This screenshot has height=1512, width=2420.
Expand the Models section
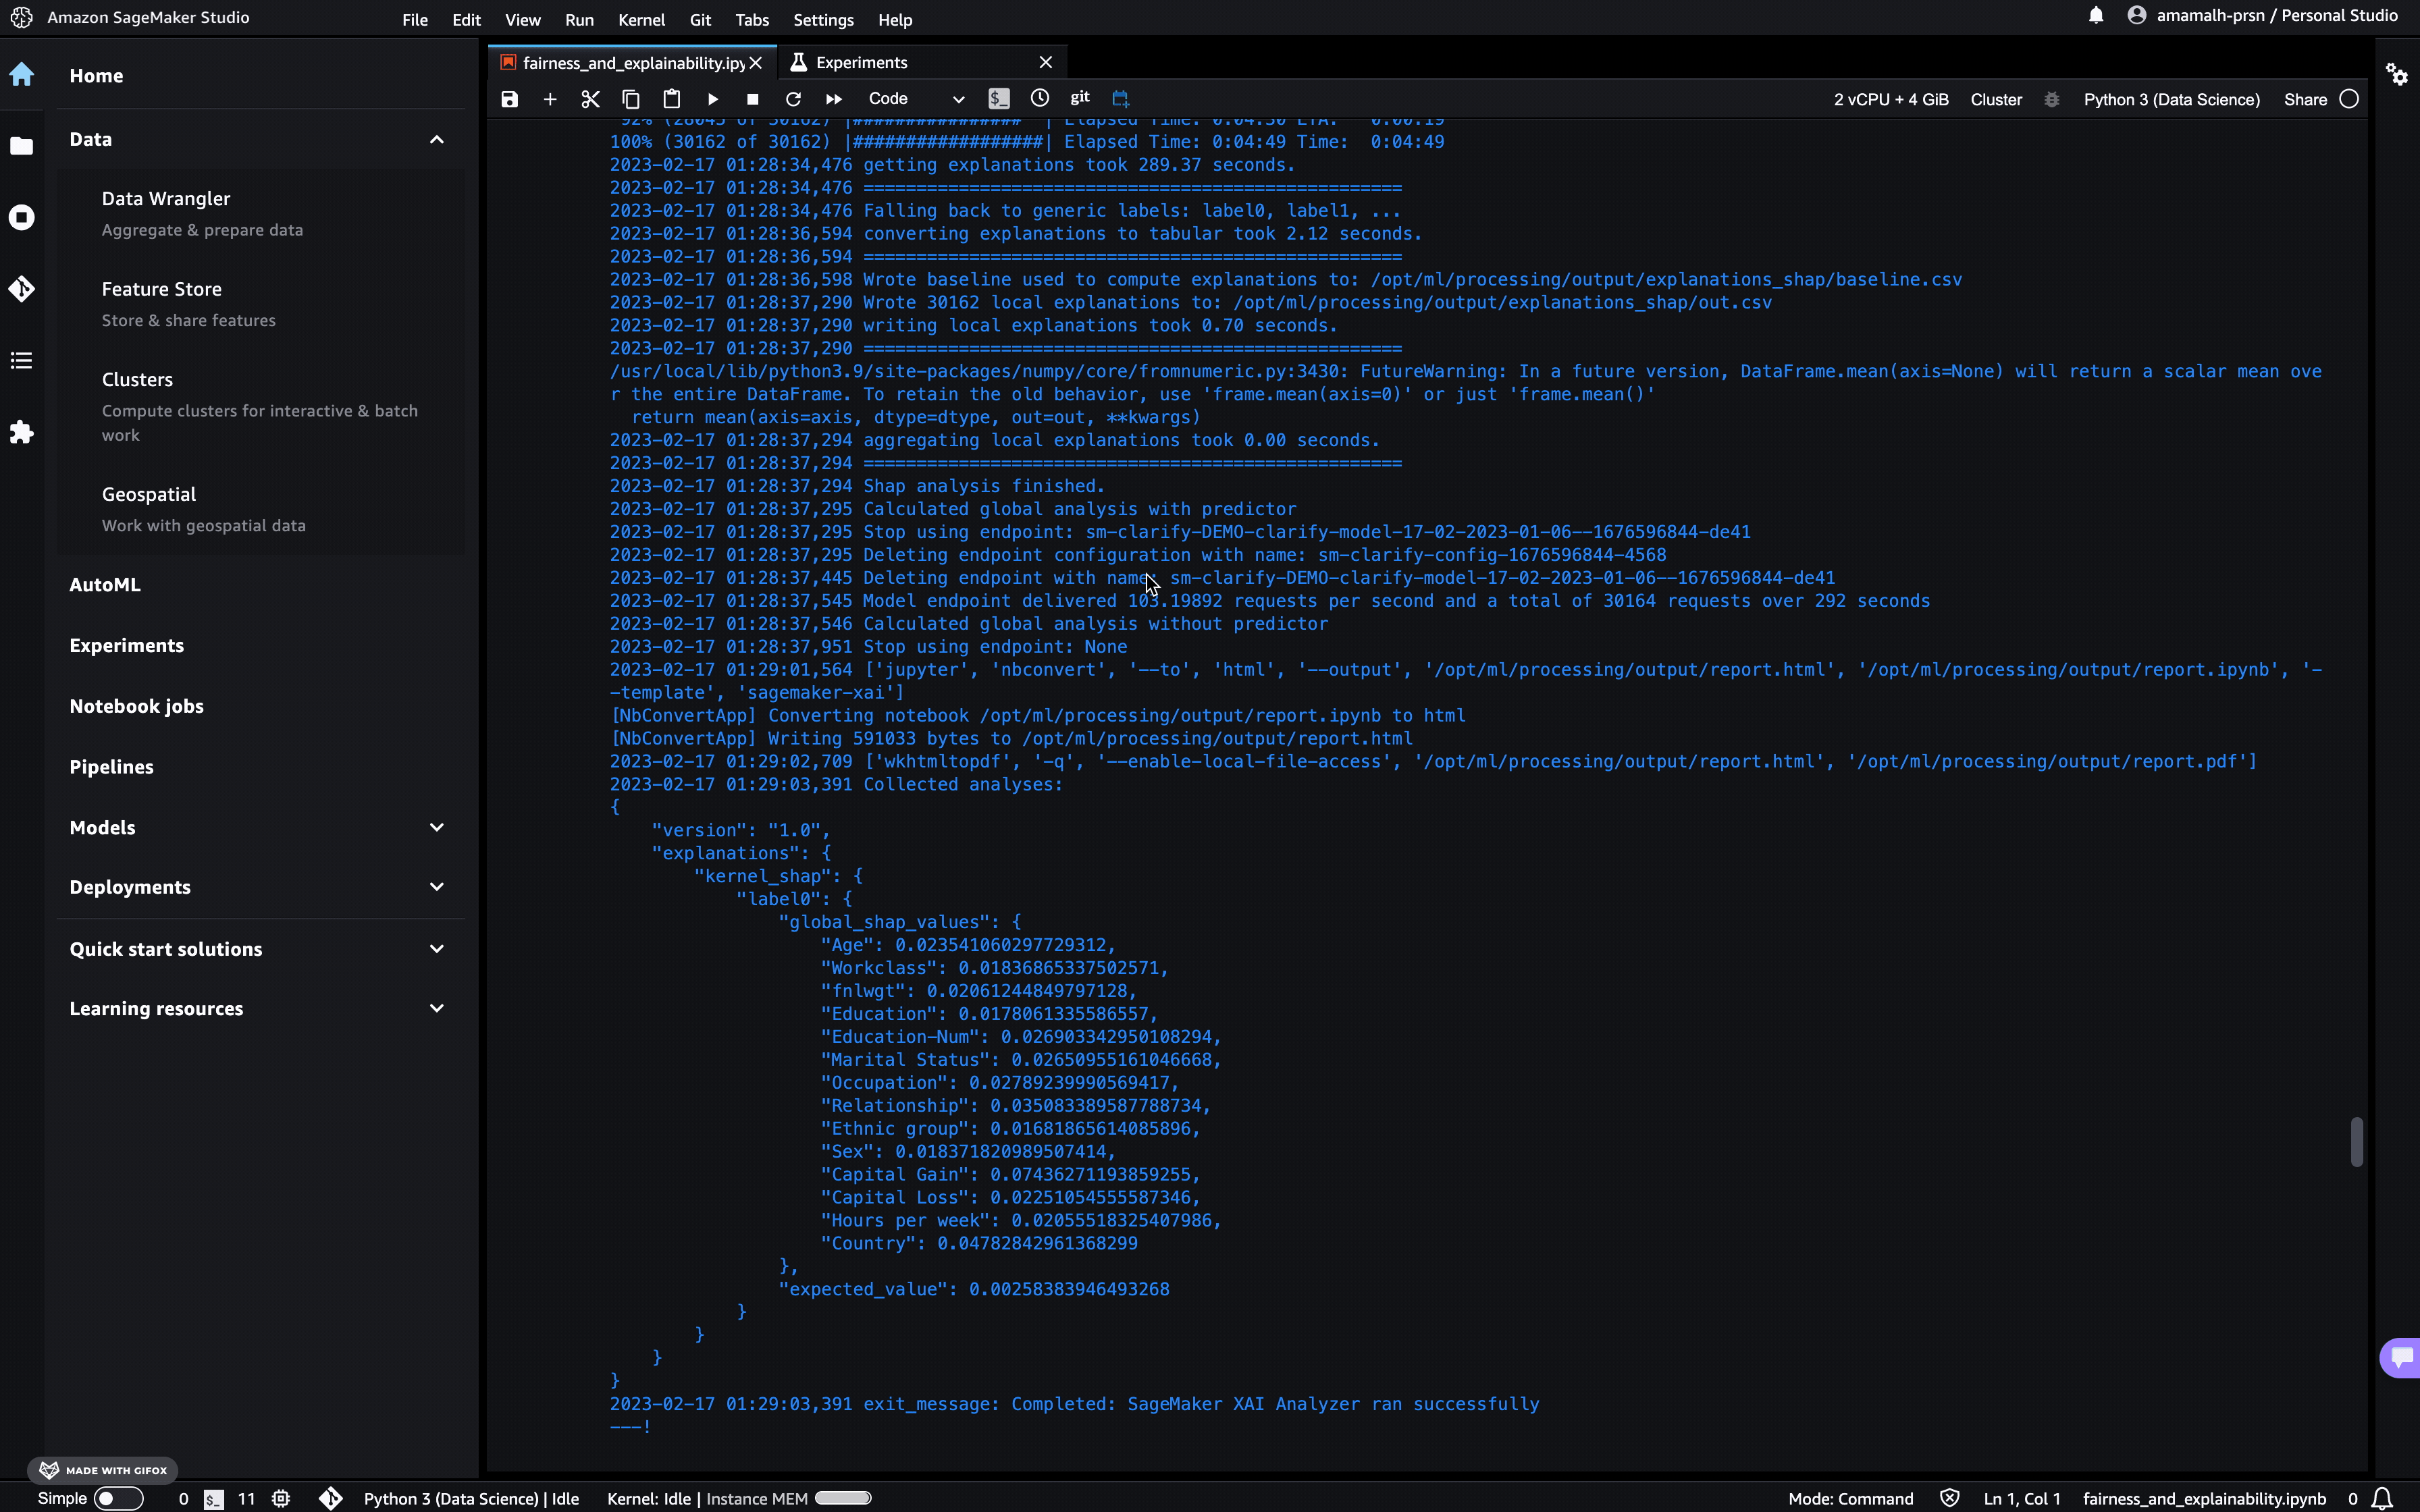pos(436,827)
